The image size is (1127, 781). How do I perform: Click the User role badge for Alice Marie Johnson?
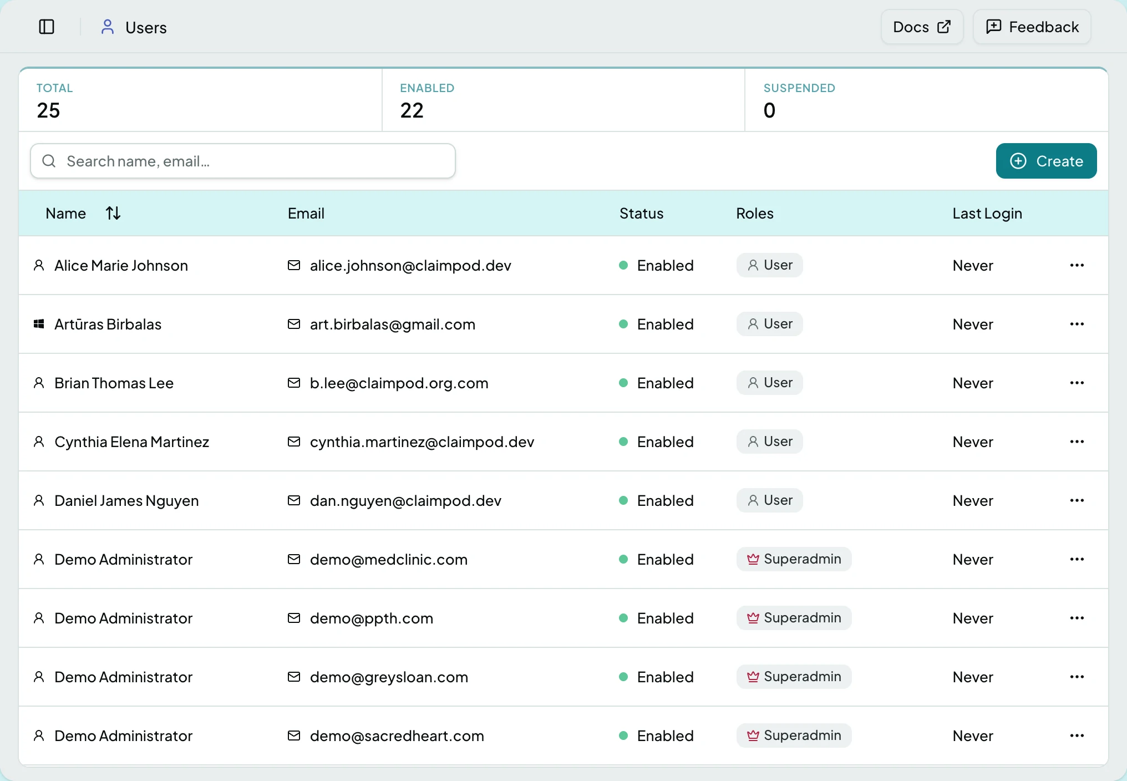[x=769, y=265]
